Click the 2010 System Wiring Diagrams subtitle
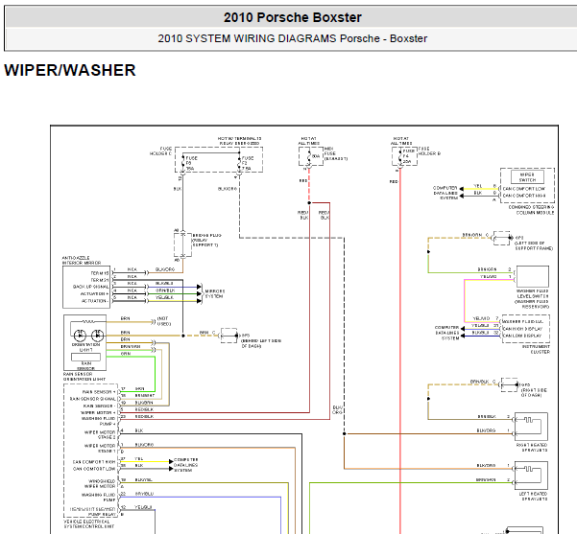Screen dimensions: 577x534 293,38
